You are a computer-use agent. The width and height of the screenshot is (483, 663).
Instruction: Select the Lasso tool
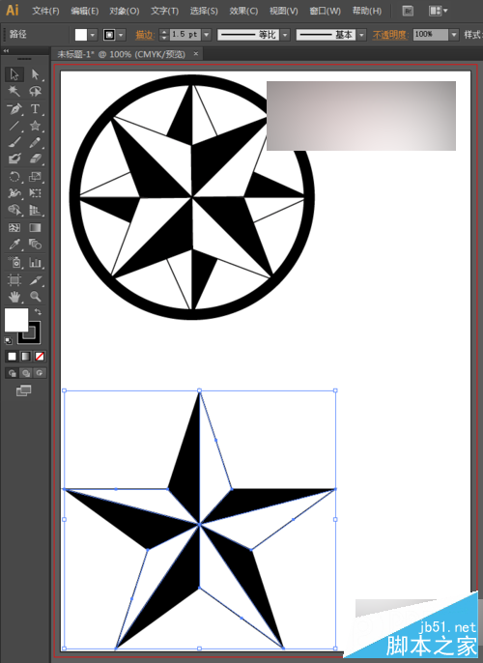[35, 91]
